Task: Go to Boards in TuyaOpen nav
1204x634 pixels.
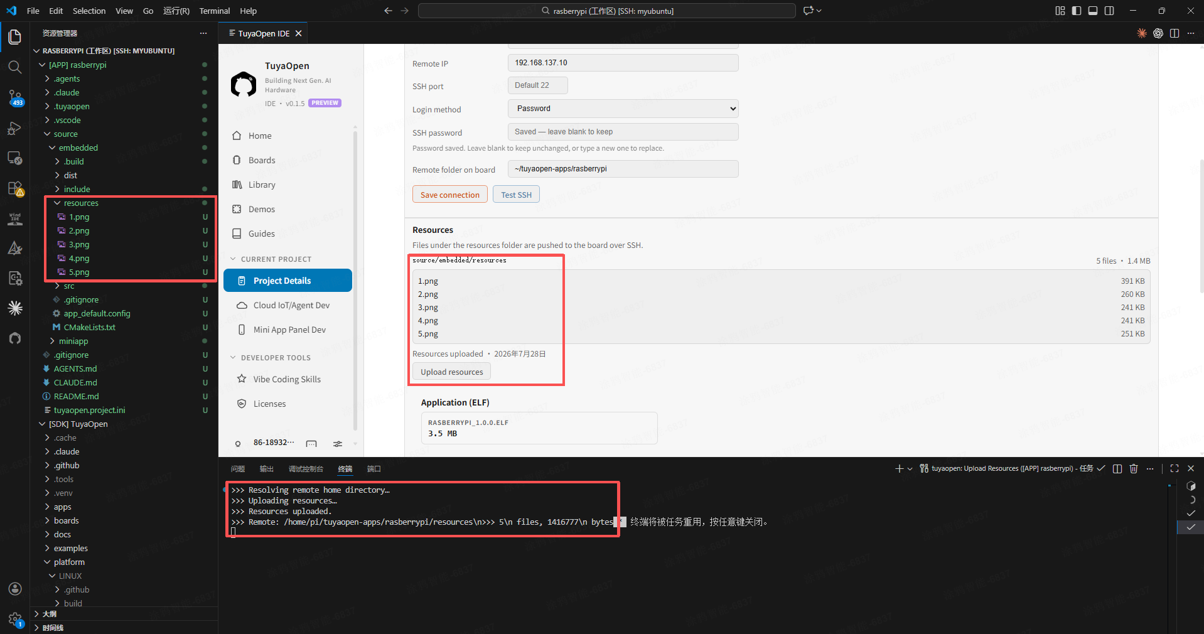Action: tap(262, 160)
